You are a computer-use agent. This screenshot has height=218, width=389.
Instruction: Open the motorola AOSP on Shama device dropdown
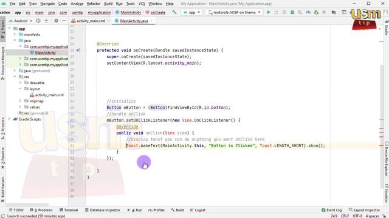coord(234,12)
